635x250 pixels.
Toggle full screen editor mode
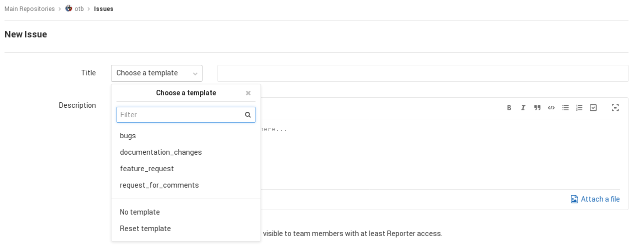615,108
